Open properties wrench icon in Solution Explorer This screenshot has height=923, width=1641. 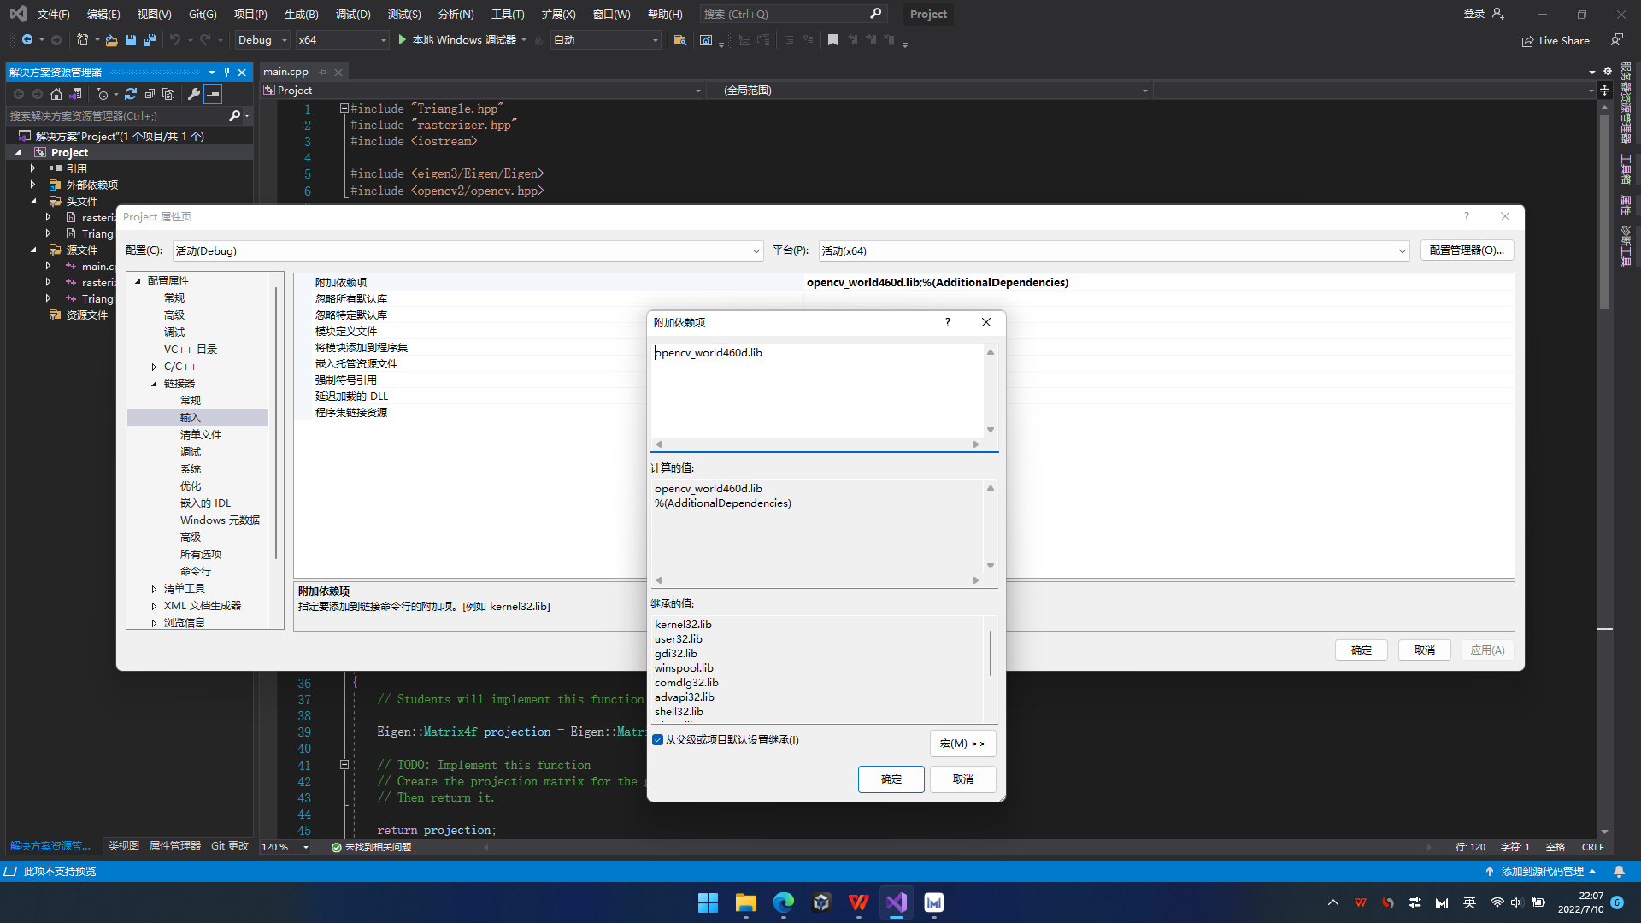194,94
